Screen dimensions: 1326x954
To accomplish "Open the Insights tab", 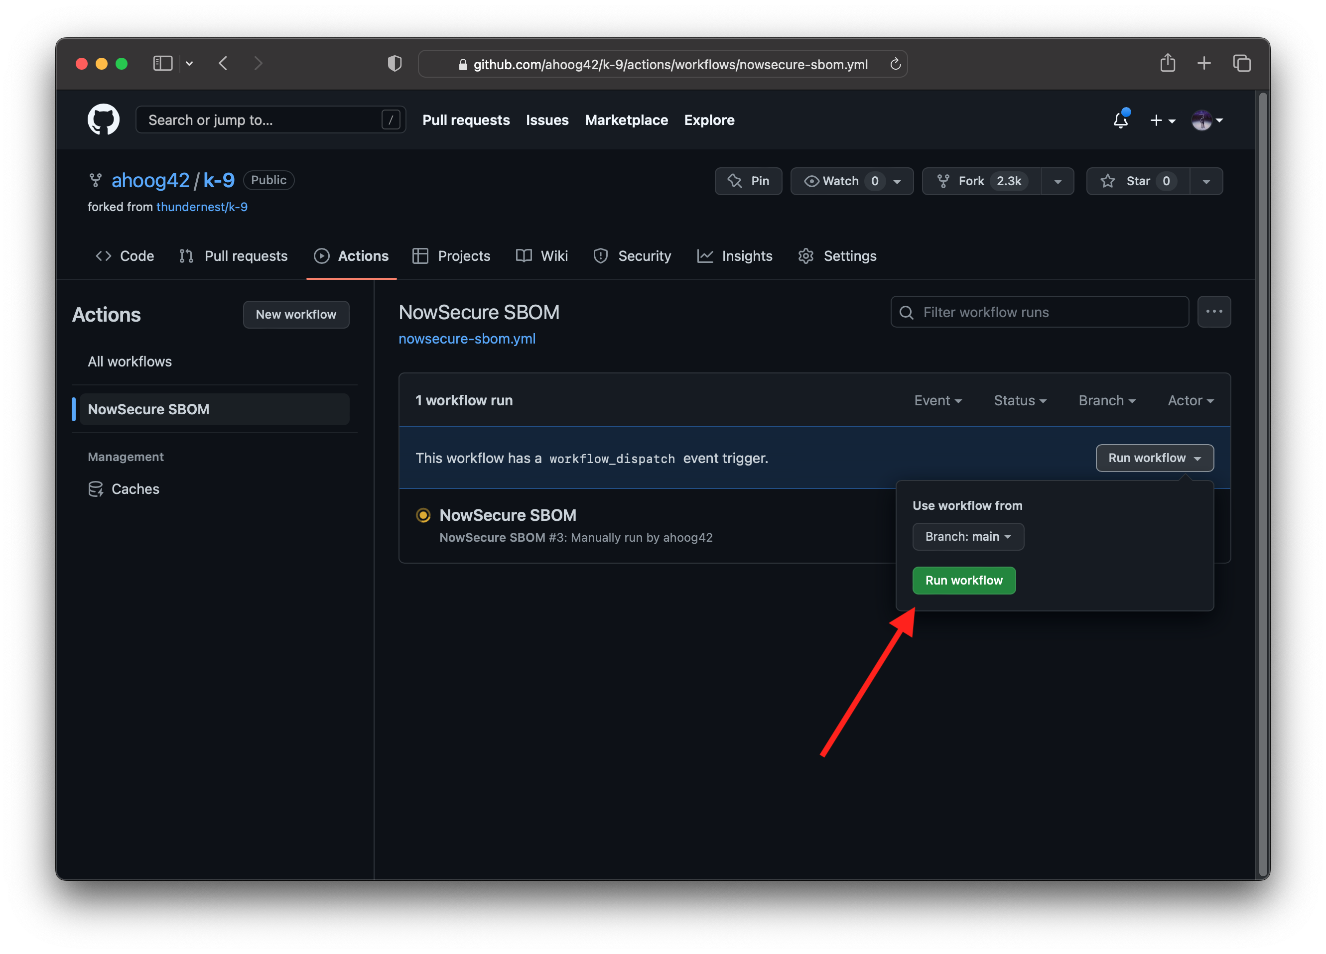I will (x=735, y=256).
